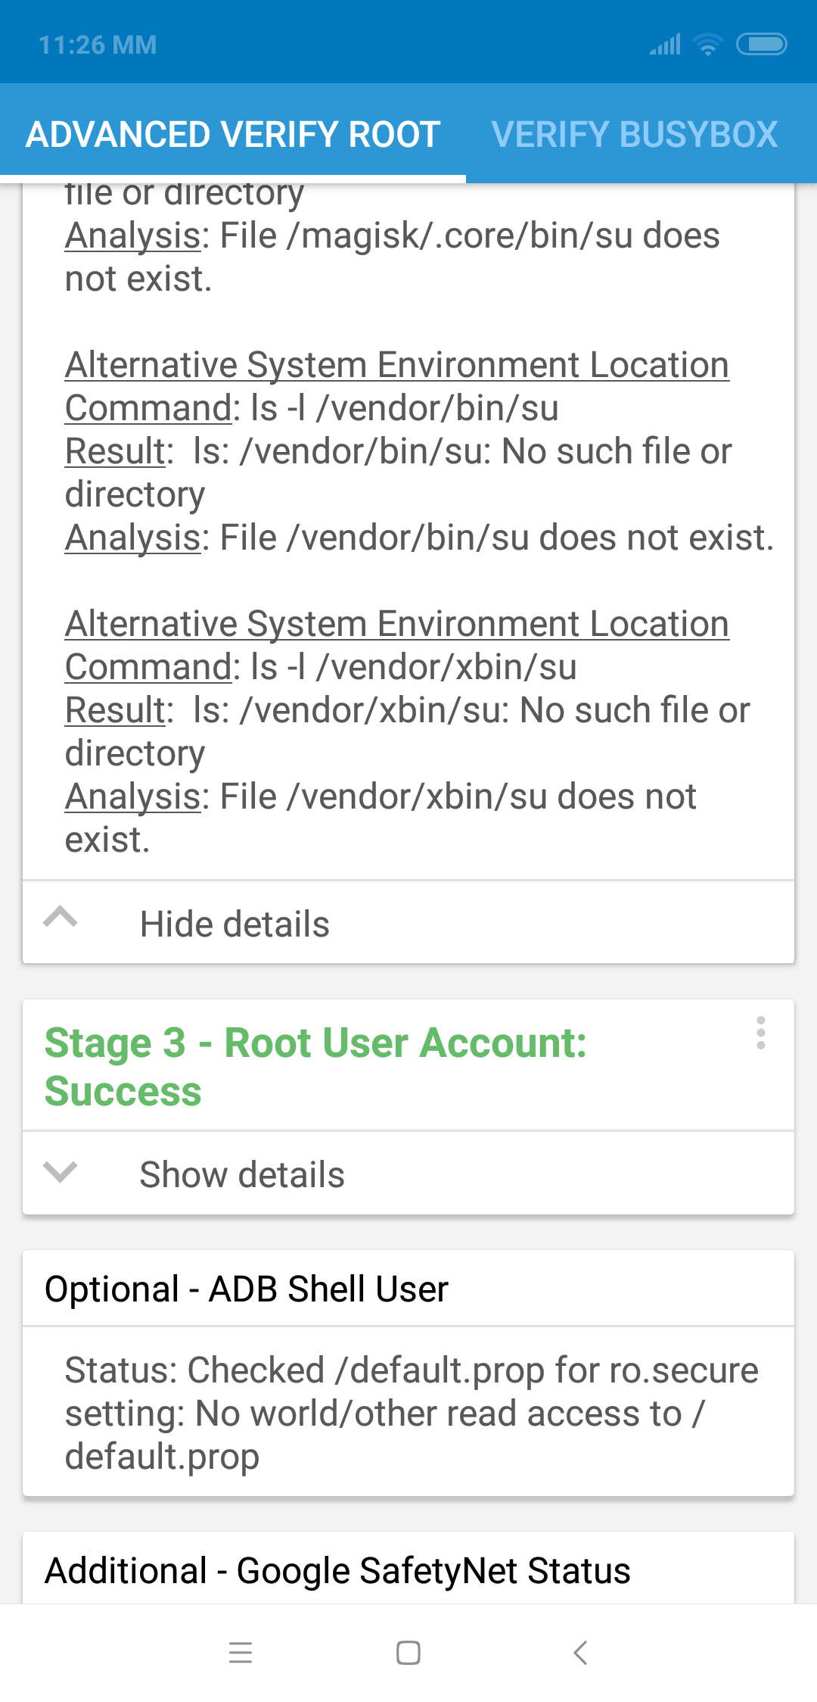This screenshot has width=817, height=1702.
Task: Collapse details with the up chevron
Action: pos(61,918)
